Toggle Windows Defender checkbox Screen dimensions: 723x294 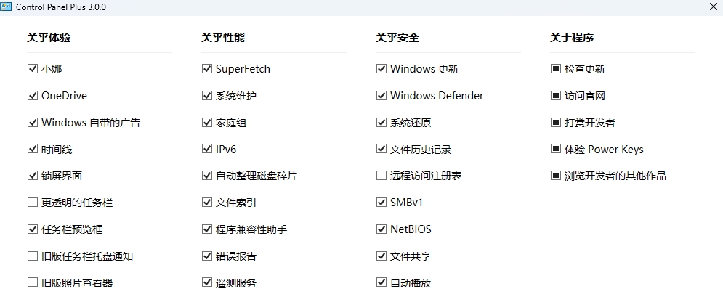point(381,96)
